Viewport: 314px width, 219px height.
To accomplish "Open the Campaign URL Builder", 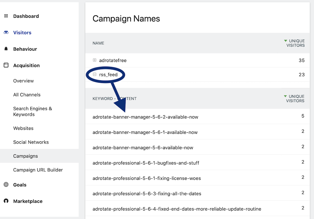I will pos(38,170).
